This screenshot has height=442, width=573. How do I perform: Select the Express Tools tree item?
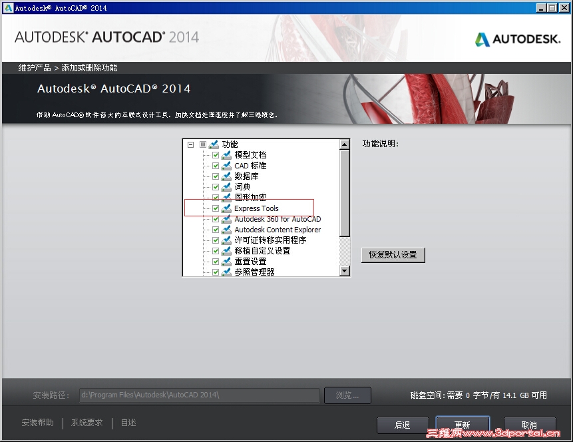click(x=256, y=208)
